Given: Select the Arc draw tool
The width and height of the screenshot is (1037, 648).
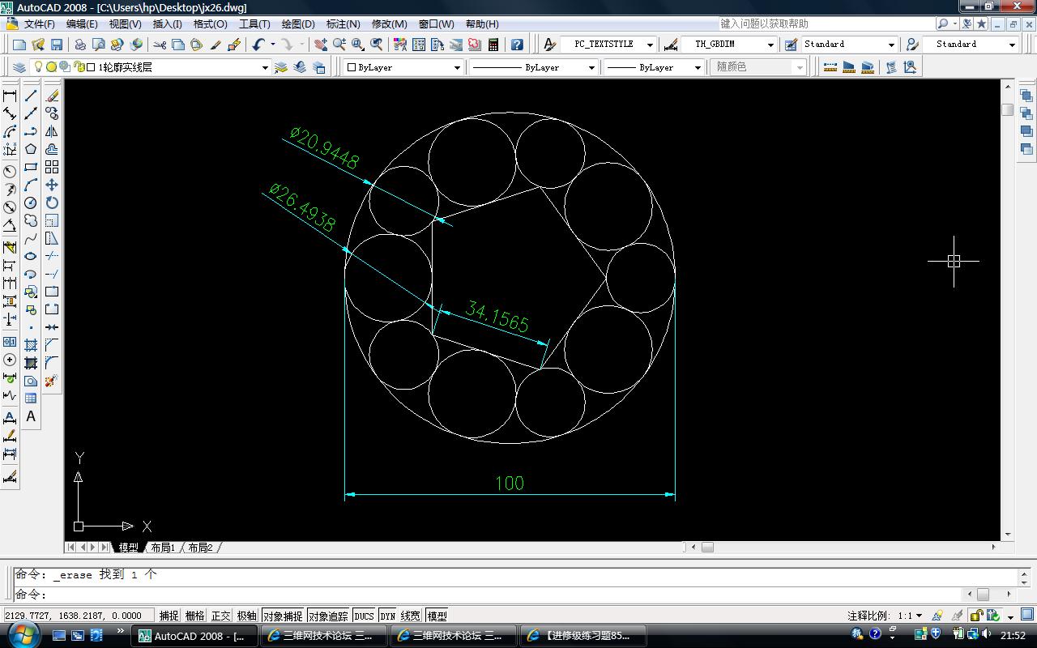Looking at the screenshot, I should [31, 185].
